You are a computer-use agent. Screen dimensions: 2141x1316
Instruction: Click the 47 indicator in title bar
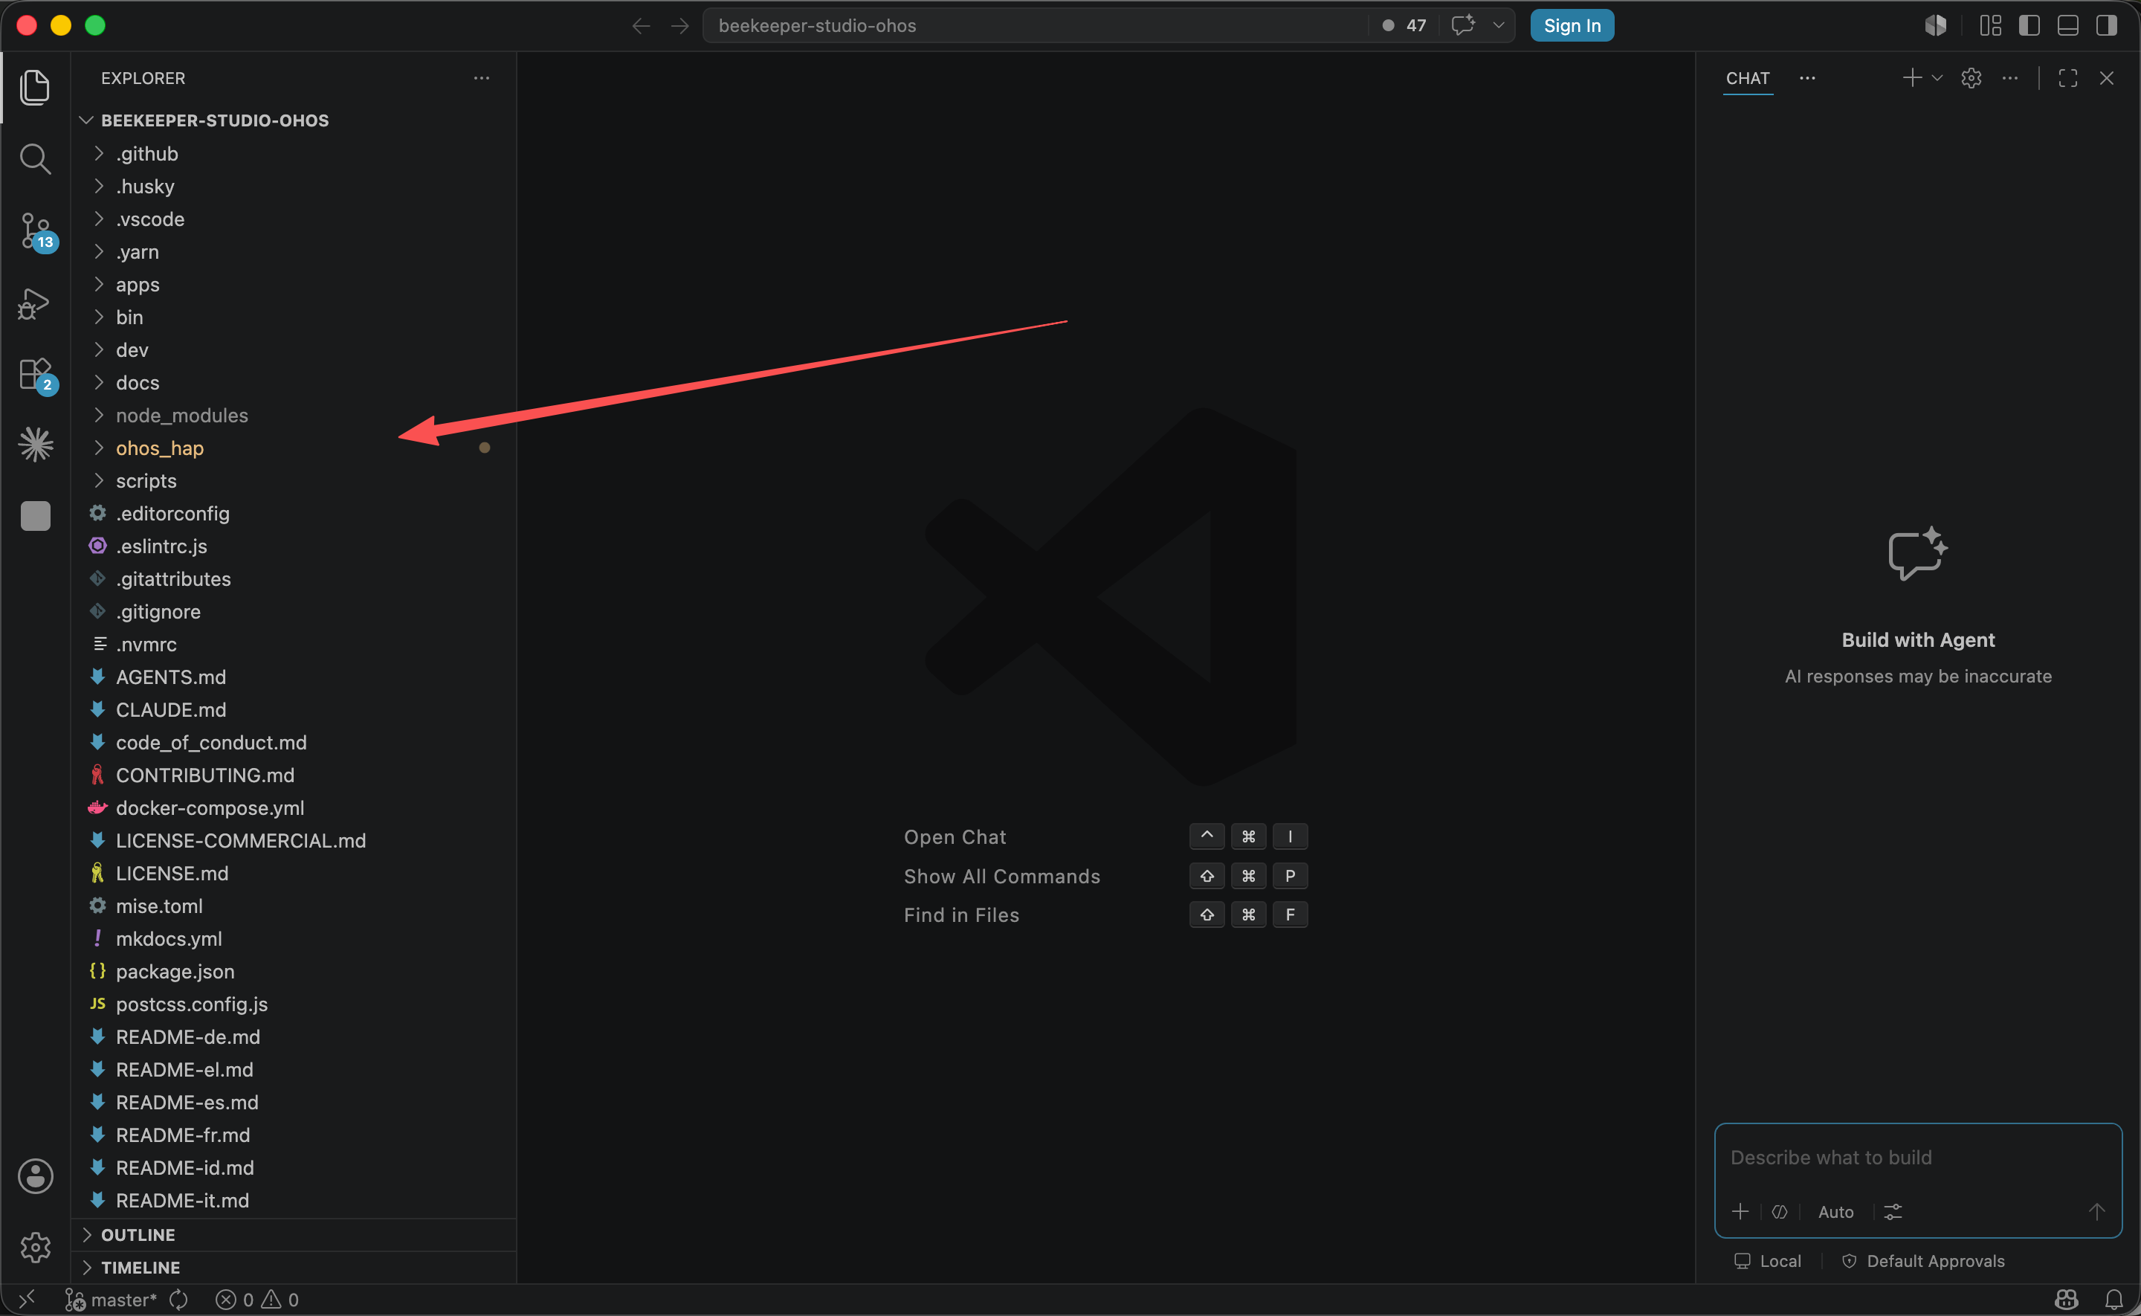coord(1405,25)
